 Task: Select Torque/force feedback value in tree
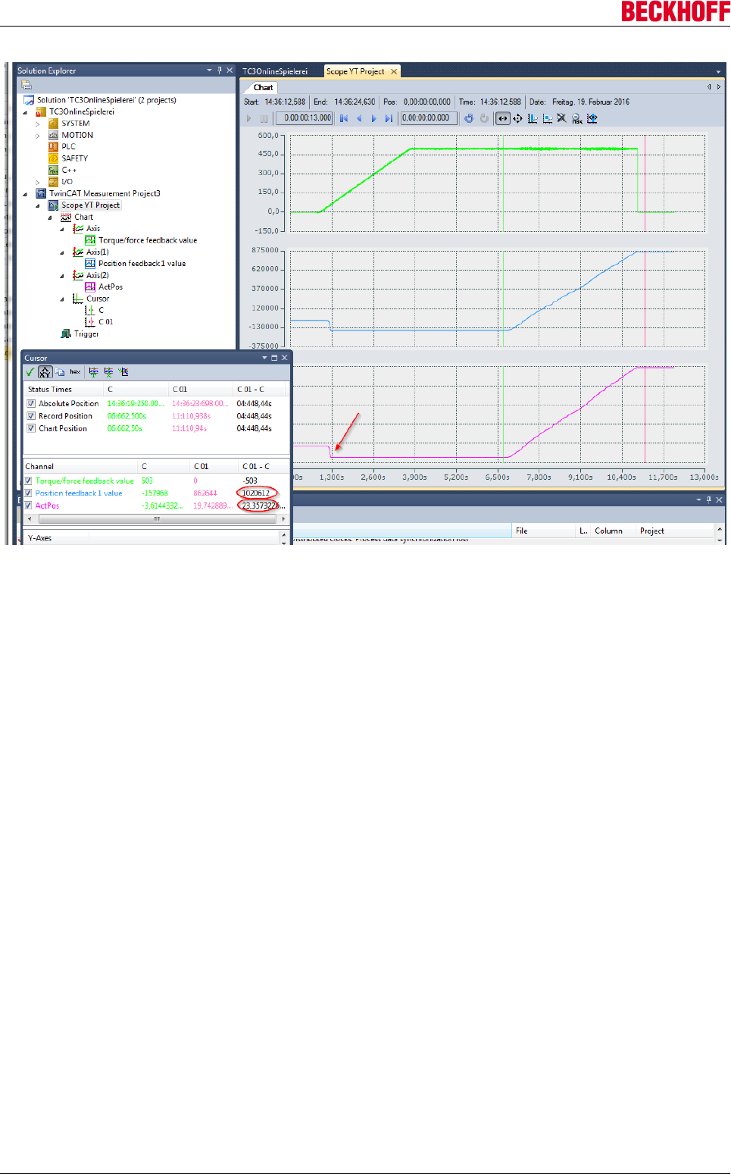pos(148,240)
